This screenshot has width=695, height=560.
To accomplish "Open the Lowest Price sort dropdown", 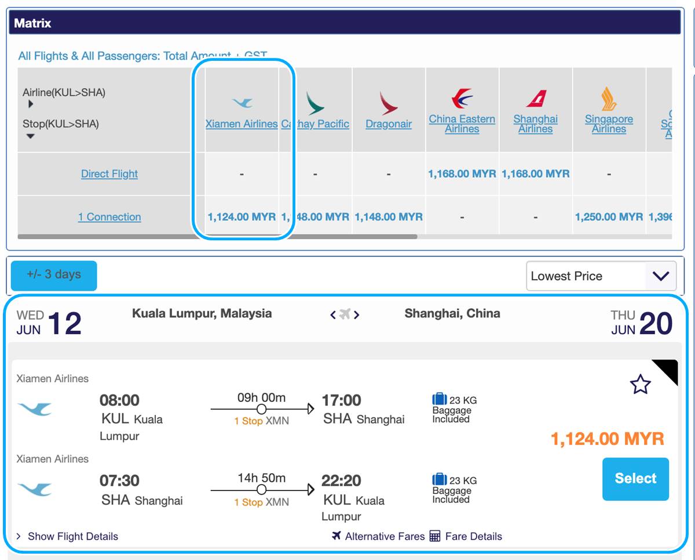I will pyautogui.click(x=601, y=276).
